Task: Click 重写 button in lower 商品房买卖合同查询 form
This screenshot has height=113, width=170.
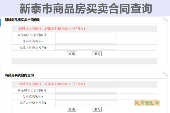Action: [x=97, y=109]
